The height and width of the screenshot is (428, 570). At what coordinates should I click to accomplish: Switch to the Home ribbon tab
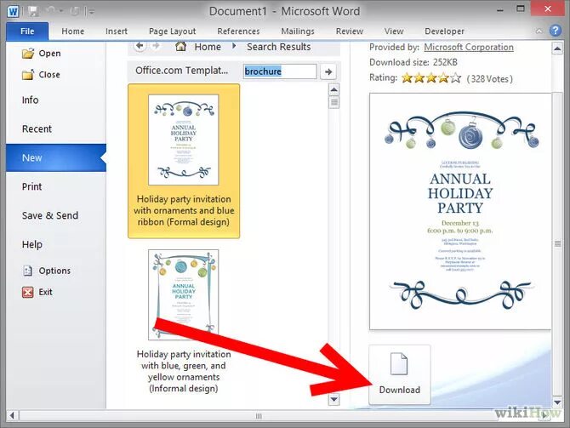(72, 31)
